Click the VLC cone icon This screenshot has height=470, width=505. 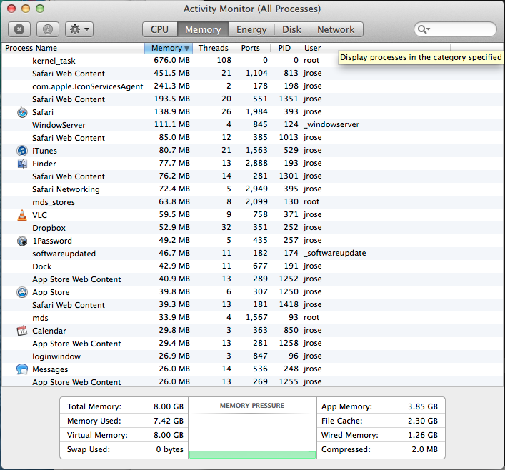[22, 215]
